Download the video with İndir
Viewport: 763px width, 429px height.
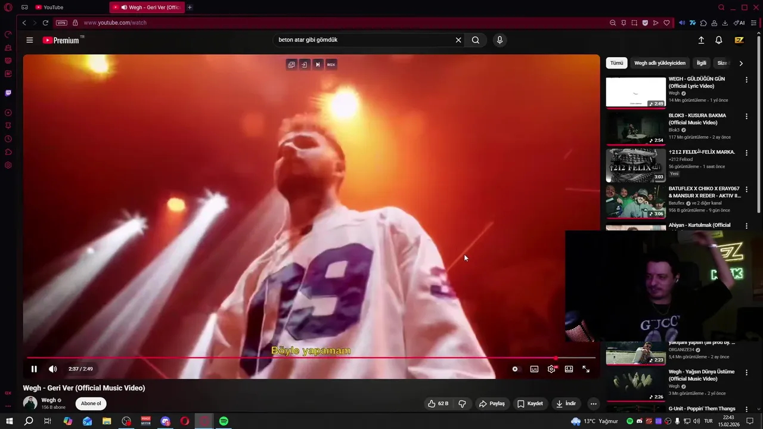(x=566, y=403)
